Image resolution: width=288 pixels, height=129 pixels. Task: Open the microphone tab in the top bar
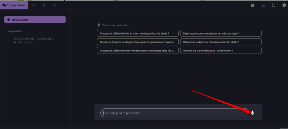pos(54,5)
